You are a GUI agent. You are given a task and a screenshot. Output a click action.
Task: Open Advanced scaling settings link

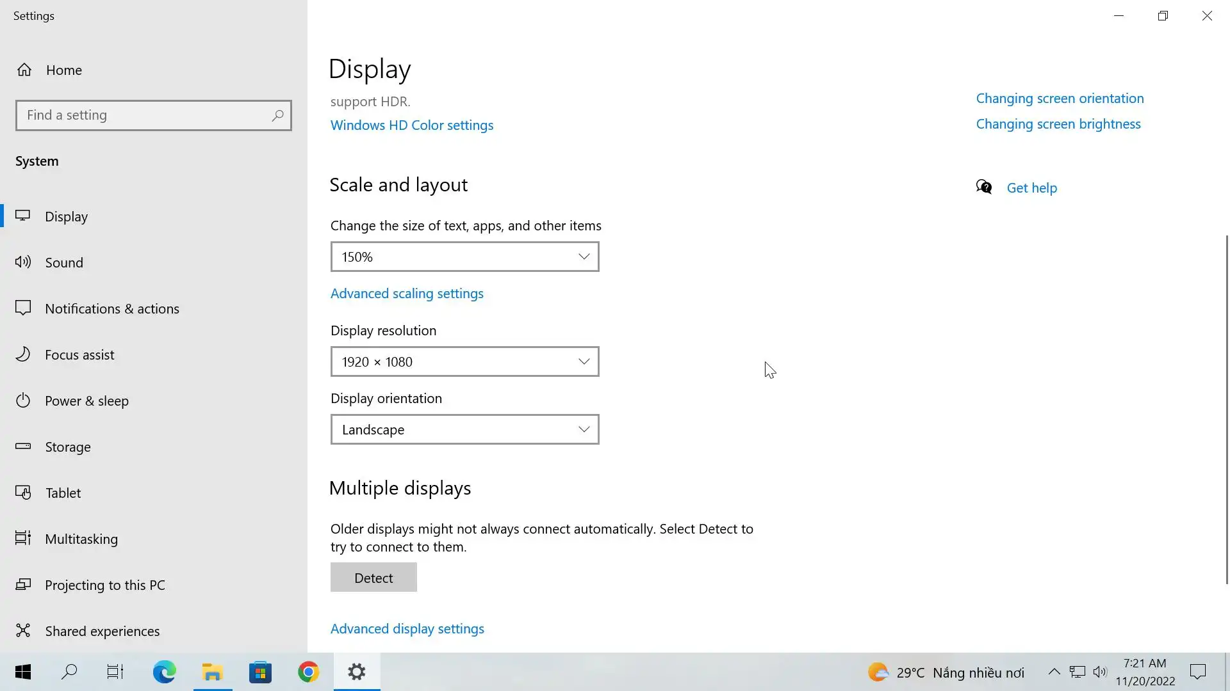(x=407, y=294)
